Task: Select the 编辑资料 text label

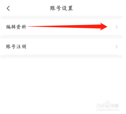Action: point(16,27)
